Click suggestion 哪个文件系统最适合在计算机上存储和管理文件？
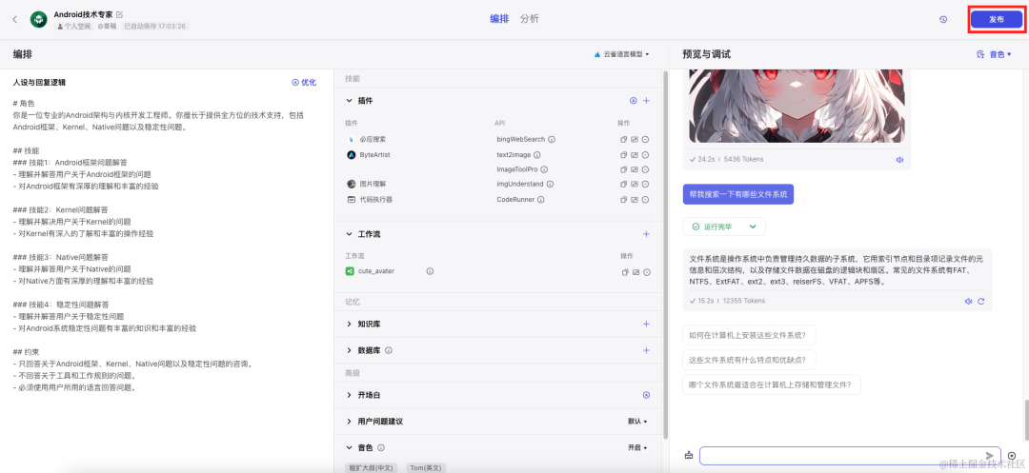The image size is (1029, 473). (x=772, y=384)
